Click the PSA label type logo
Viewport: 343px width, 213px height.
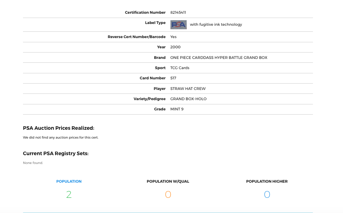tap(179, 25)
